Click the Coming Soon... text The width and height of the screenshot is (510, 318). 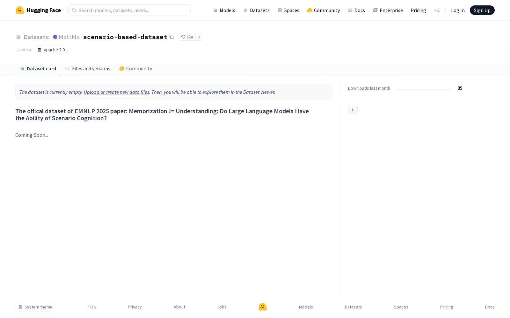(32, 135)
